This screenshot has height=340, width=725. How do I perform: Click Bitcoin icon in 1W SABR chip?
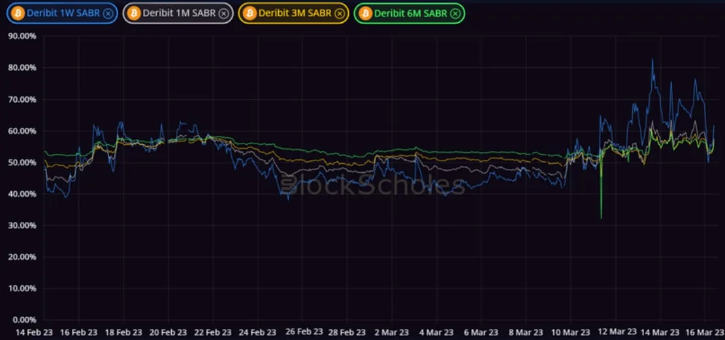18,14
